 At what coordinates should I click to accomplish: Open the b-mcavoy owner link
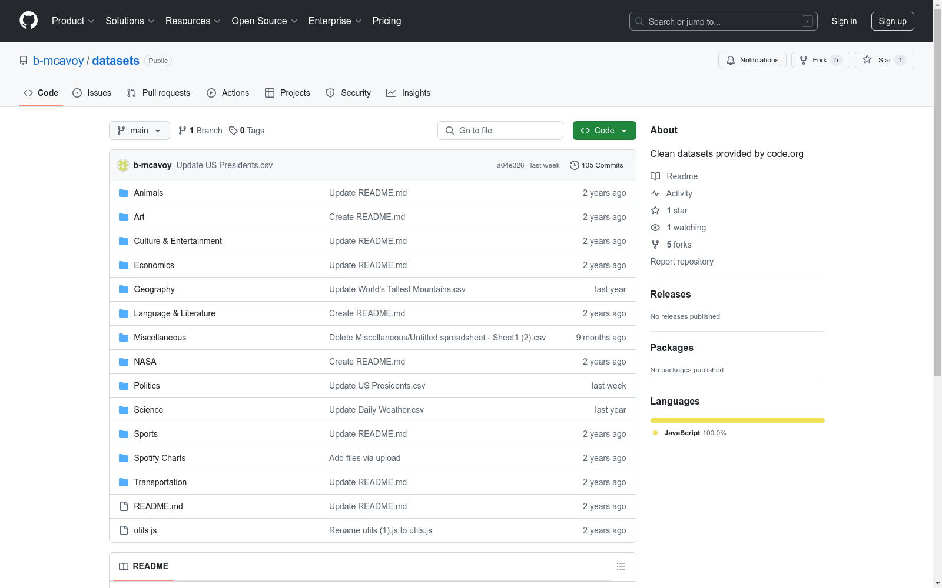(x=58, y=61)
